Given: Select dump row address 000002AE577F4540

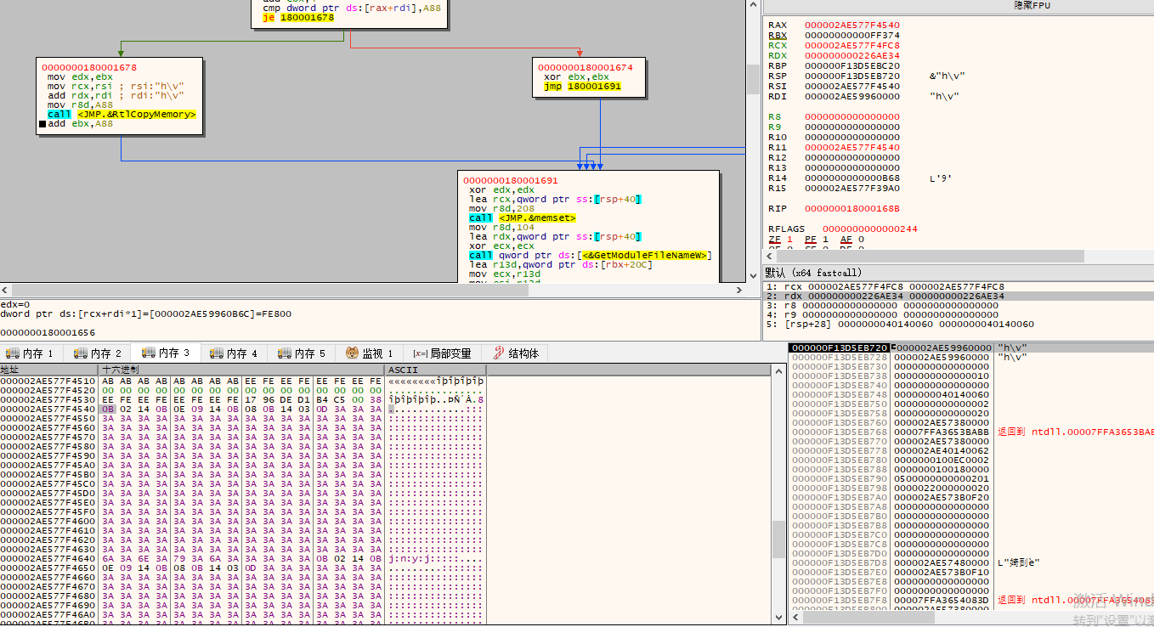Looking at the screenshot, I should coord(48,410).
